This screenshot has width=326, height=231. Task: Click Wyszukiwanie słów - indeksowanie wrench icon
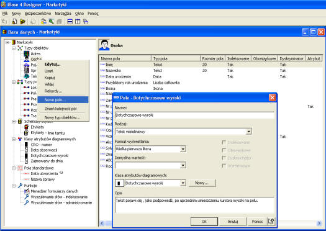click(27, 197)
